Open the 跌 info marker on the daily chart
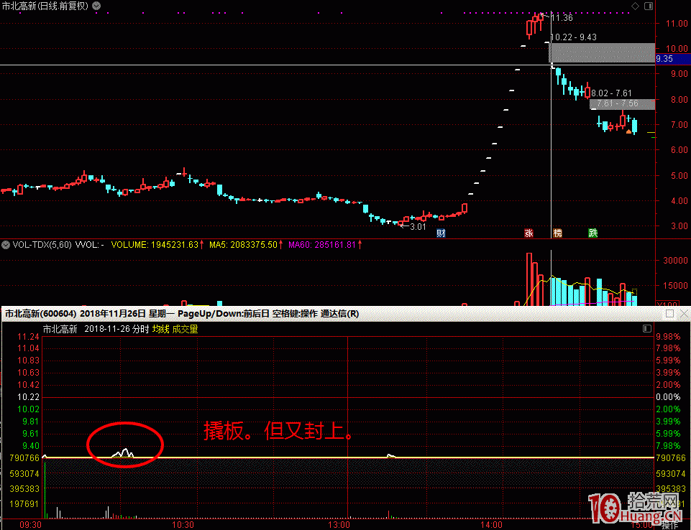The height and width of the screenshot is (530, 691). click(592, 233)
